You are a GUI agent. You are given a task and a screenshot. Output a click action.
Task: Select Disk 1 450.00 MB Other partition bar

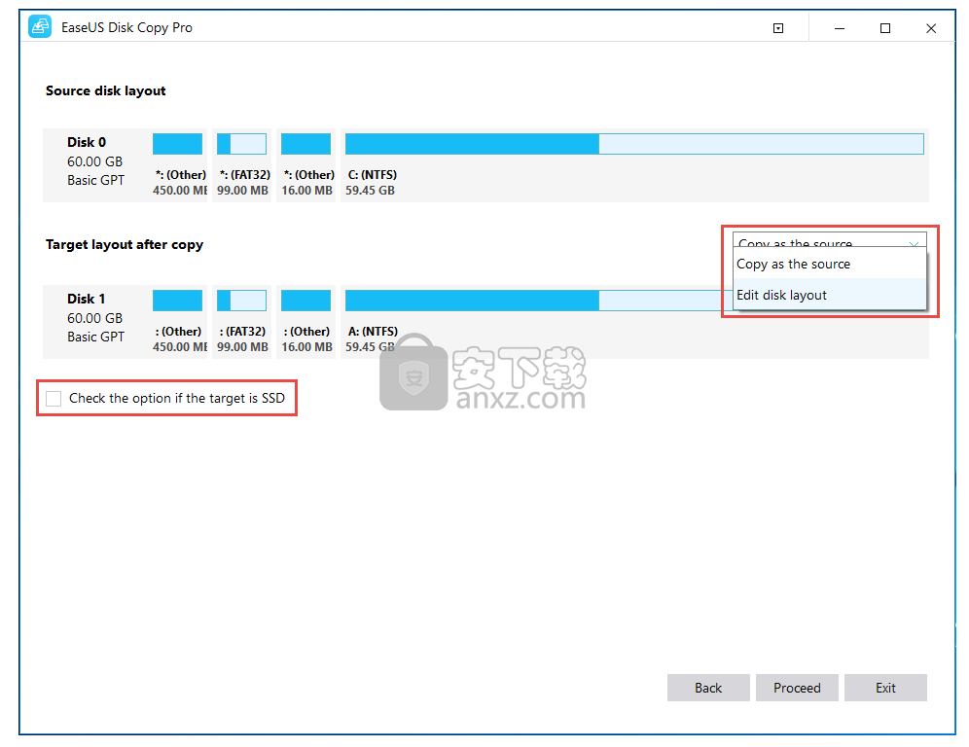(177, 301)
